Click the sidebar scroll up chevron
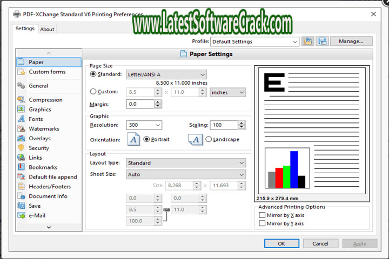The image size is (389, 259). (x=49, y=53)
